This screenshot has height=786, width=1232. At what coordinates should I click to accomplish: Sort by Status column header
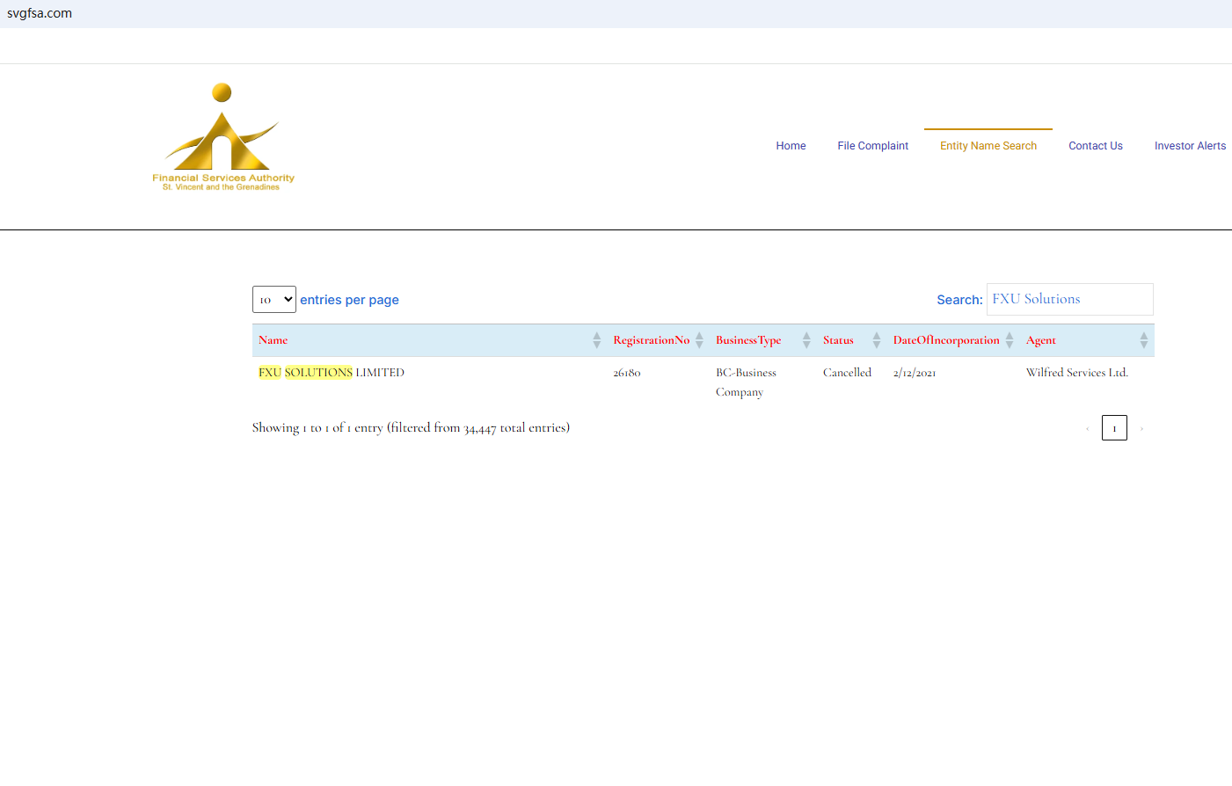[x=851, y=340]
